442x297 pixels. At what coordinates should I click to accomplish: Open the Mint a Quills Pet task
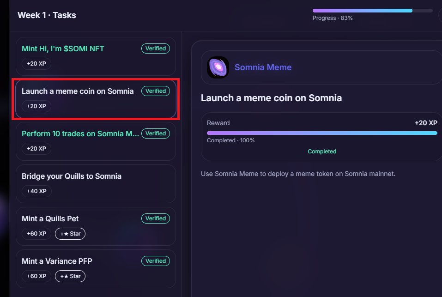pos(96,226)
